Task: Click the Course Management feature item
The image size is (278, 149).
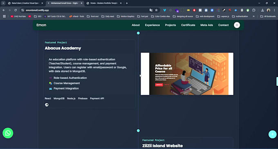Action: pos(64,83)
